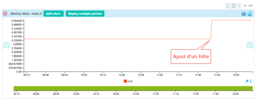The width and height of the screenshot is (256, 102).
Task: Switch to two-column chart layout
Action: [245, 5]
